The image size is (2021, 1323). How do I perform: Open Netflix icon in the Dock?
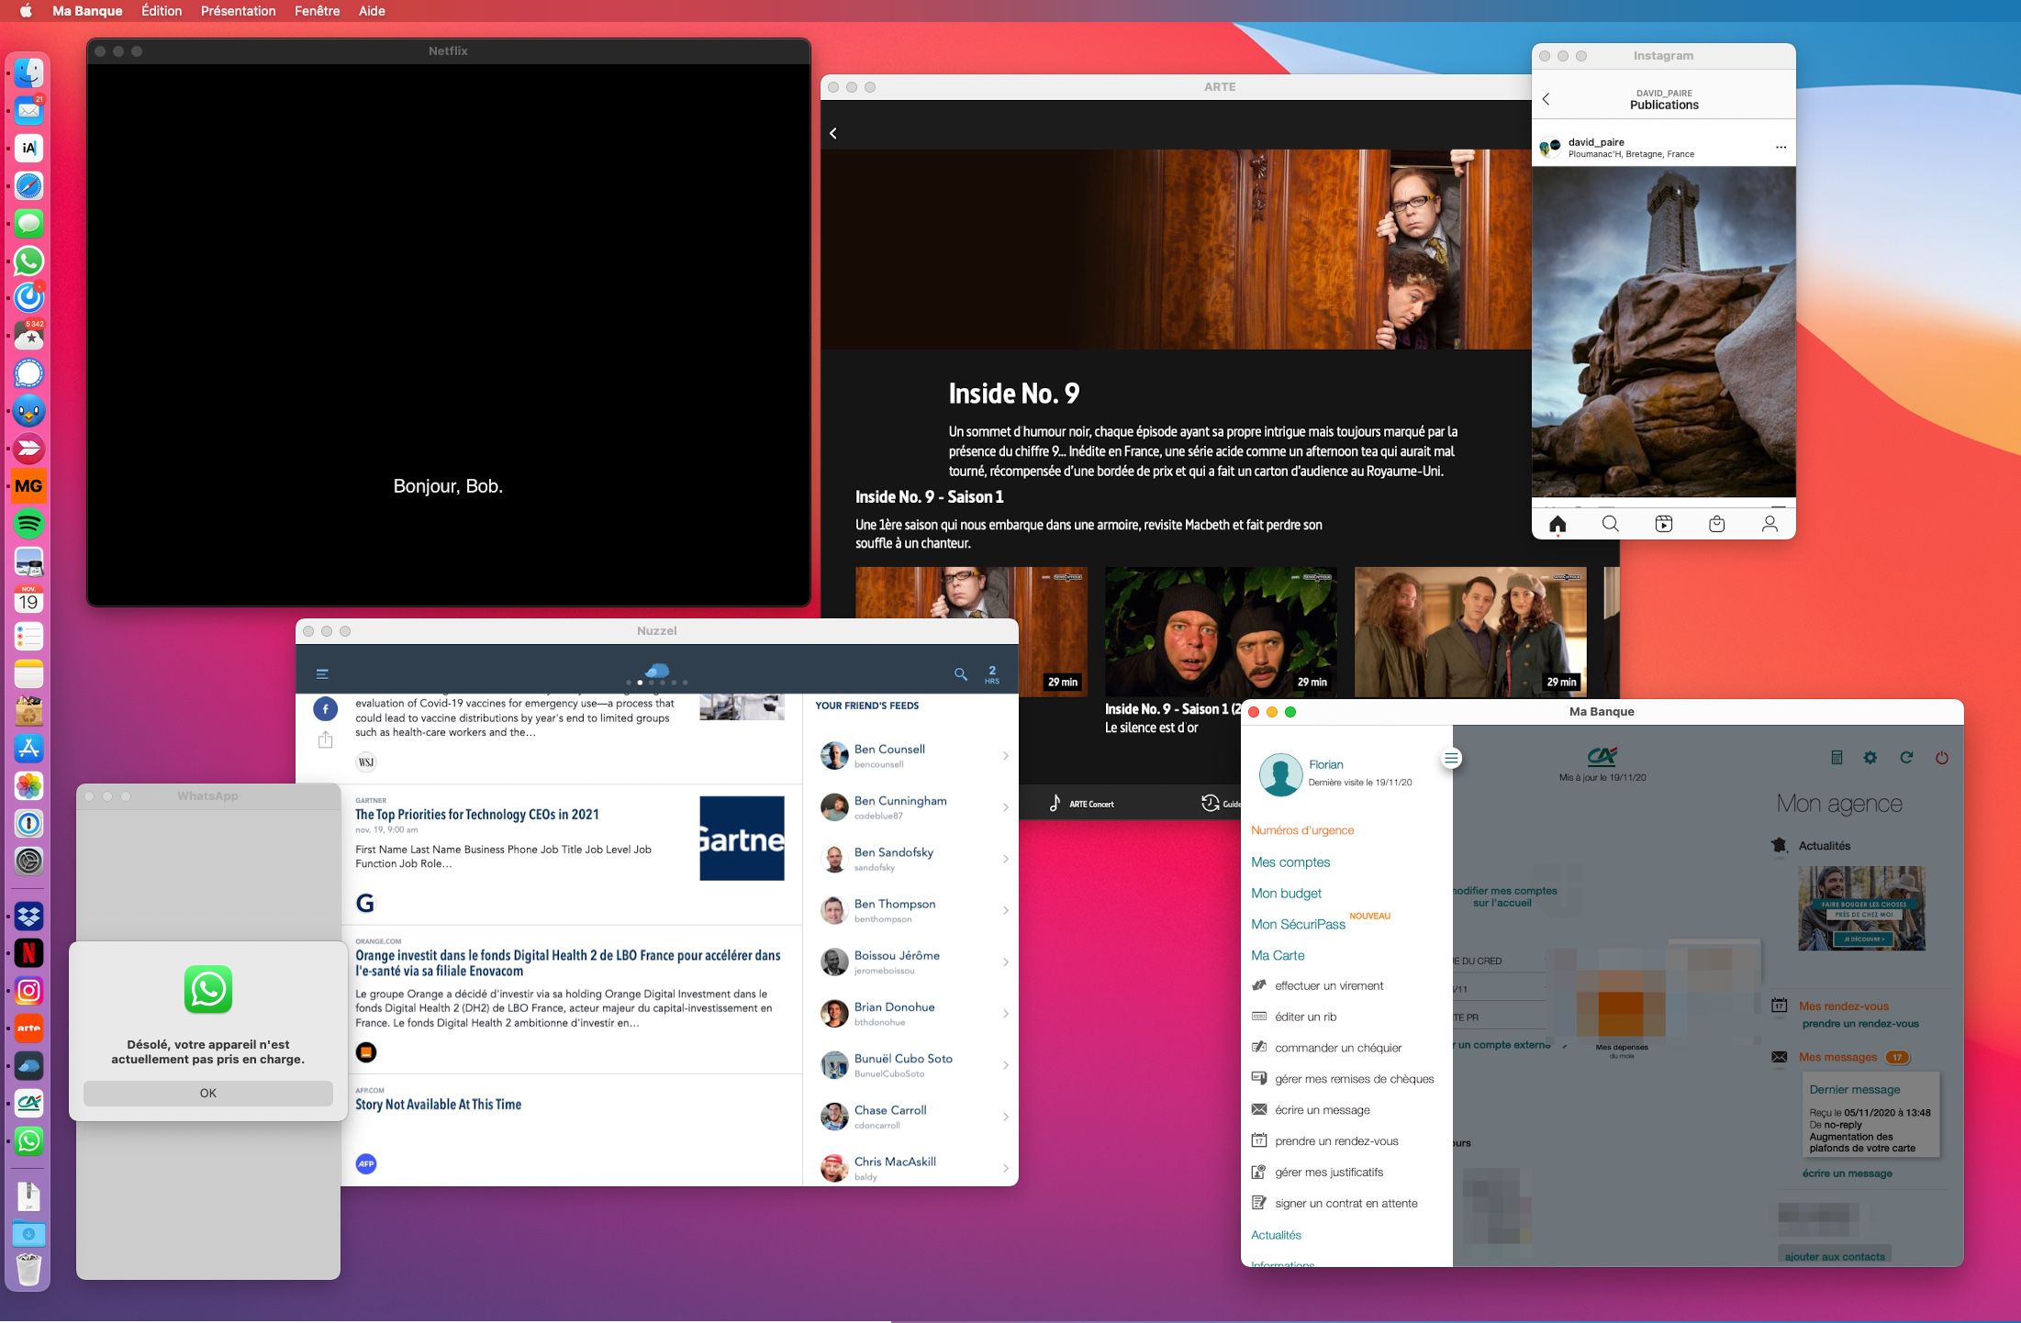[29, 953]
